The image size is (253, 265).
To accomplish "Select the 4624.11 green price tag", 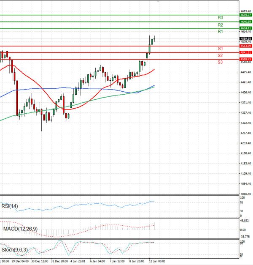I will click(x=245, y=28).
